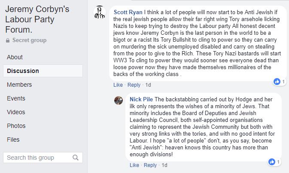Open Scott Ryan's profile picture
Viewport: 289px width, 173px height.
(100, 12)
